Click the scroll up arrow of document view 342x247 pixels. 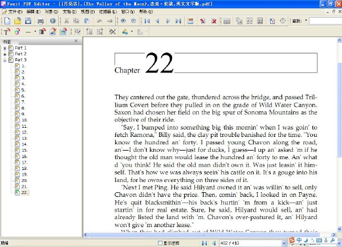coord(339,40)
